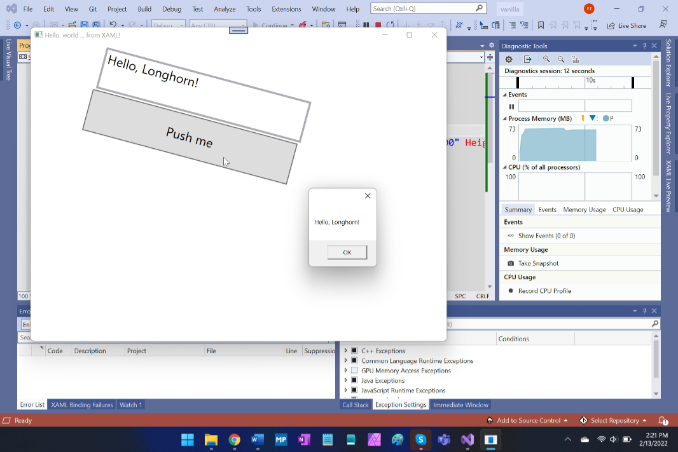Image resolution: width=678 pixels, height=452 pixels.
Task: Toggle the Java Exceptions checkbox
Action: click(354, 381)
